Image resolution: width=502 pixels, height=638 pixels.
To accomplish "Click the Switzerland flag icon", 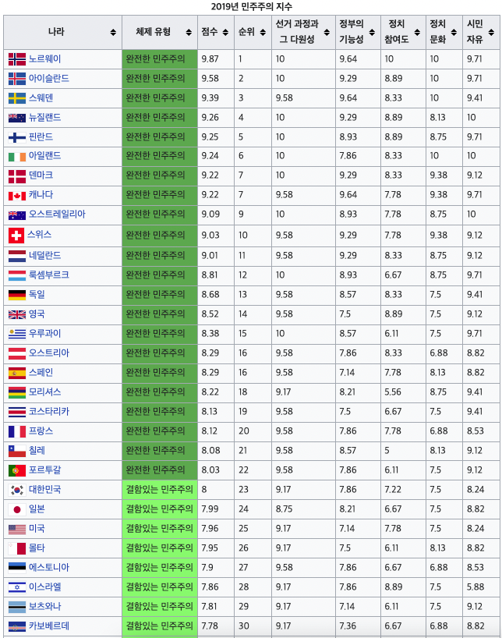I will (x=16, y=236).
